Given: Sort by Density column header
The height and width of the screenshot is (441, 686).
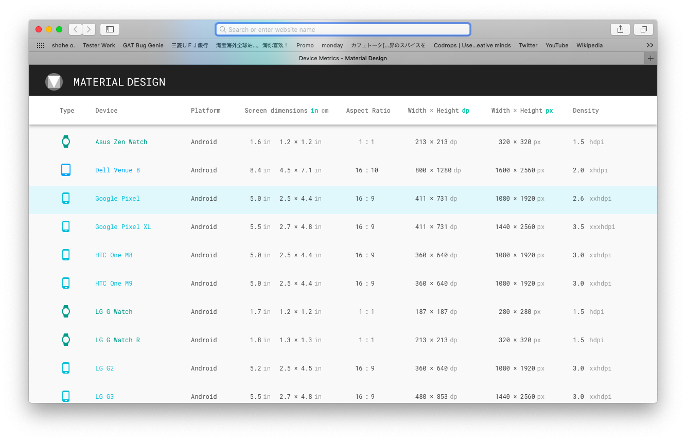Looking at the screenshot, I should [586, 111].
